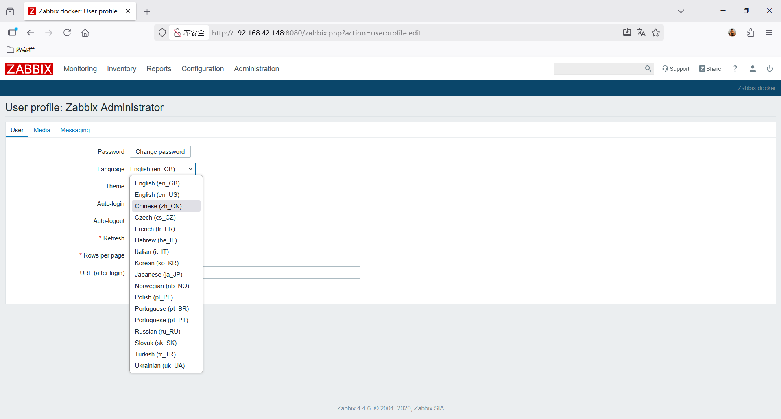Reload the page with refresh icon
781x419 pixels.
[x=67, y=33]
